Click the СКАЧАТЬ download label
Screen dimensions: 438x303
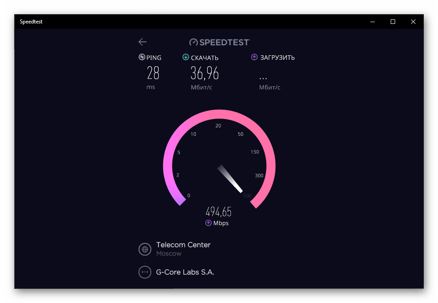[205, 58]
